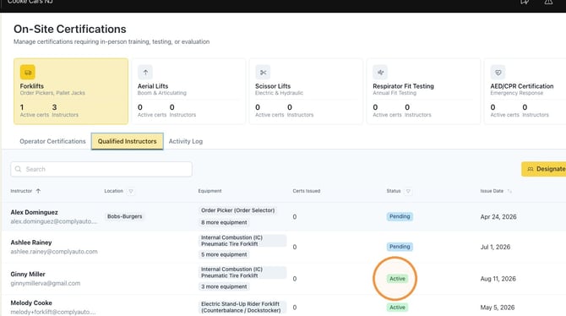Image resolution: width=566 pixels, height=316 pixels.
Task: Open the AED/CPR Certification card title
Action: point(521,86)
